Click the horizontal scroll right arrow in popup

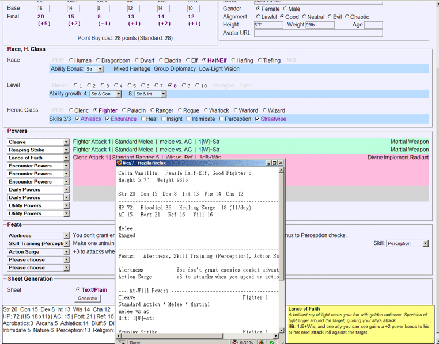(x=277, y=335)
